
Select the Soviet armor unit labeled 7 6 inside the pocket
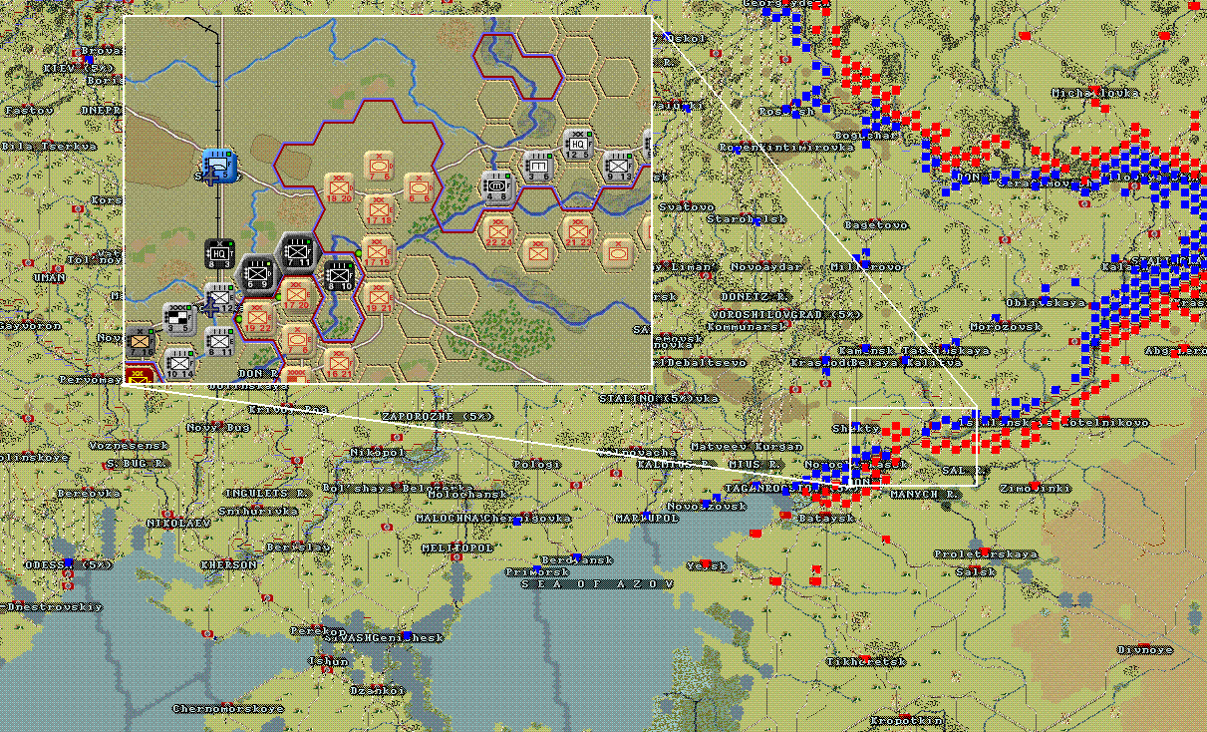pos(379,165)
